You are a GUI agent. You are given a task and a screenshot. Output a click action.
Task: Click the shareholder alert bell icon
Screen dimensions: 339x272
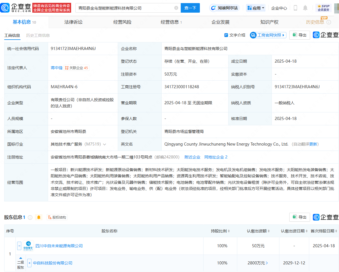coord(39,217)
